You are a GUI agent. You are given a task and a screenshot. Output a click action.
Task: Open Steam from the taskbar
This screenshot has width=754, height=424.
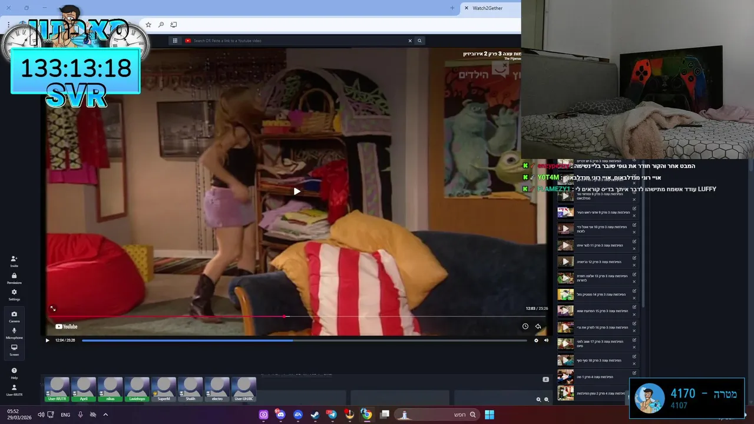[x=315, y=415]
